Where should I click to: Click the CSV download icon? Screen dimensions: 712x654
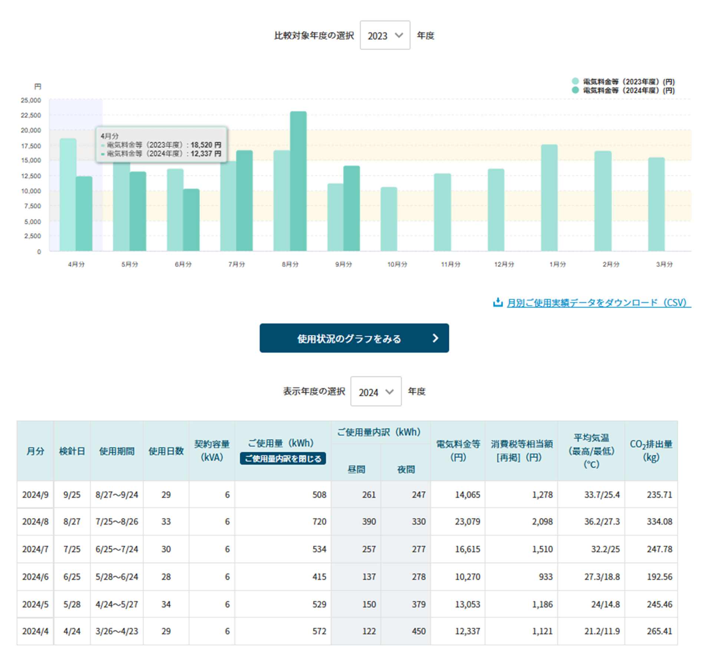coord(497,302)
